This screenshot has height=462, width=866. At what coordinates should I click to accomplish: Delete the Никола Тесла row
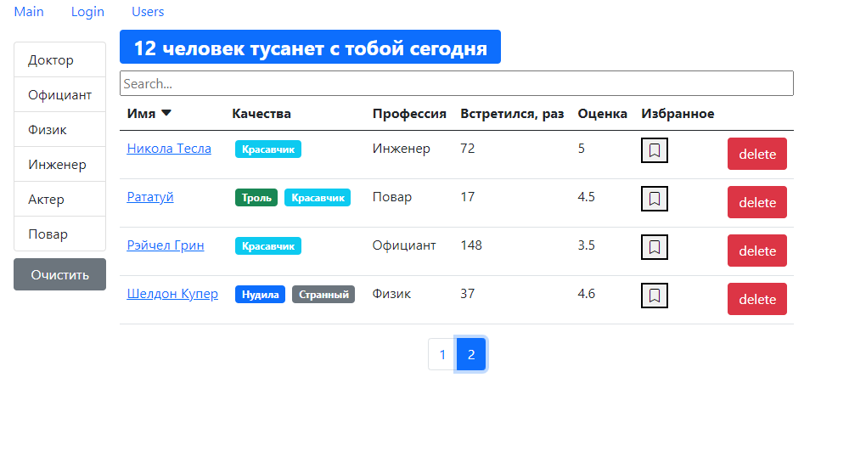(756, 154)
